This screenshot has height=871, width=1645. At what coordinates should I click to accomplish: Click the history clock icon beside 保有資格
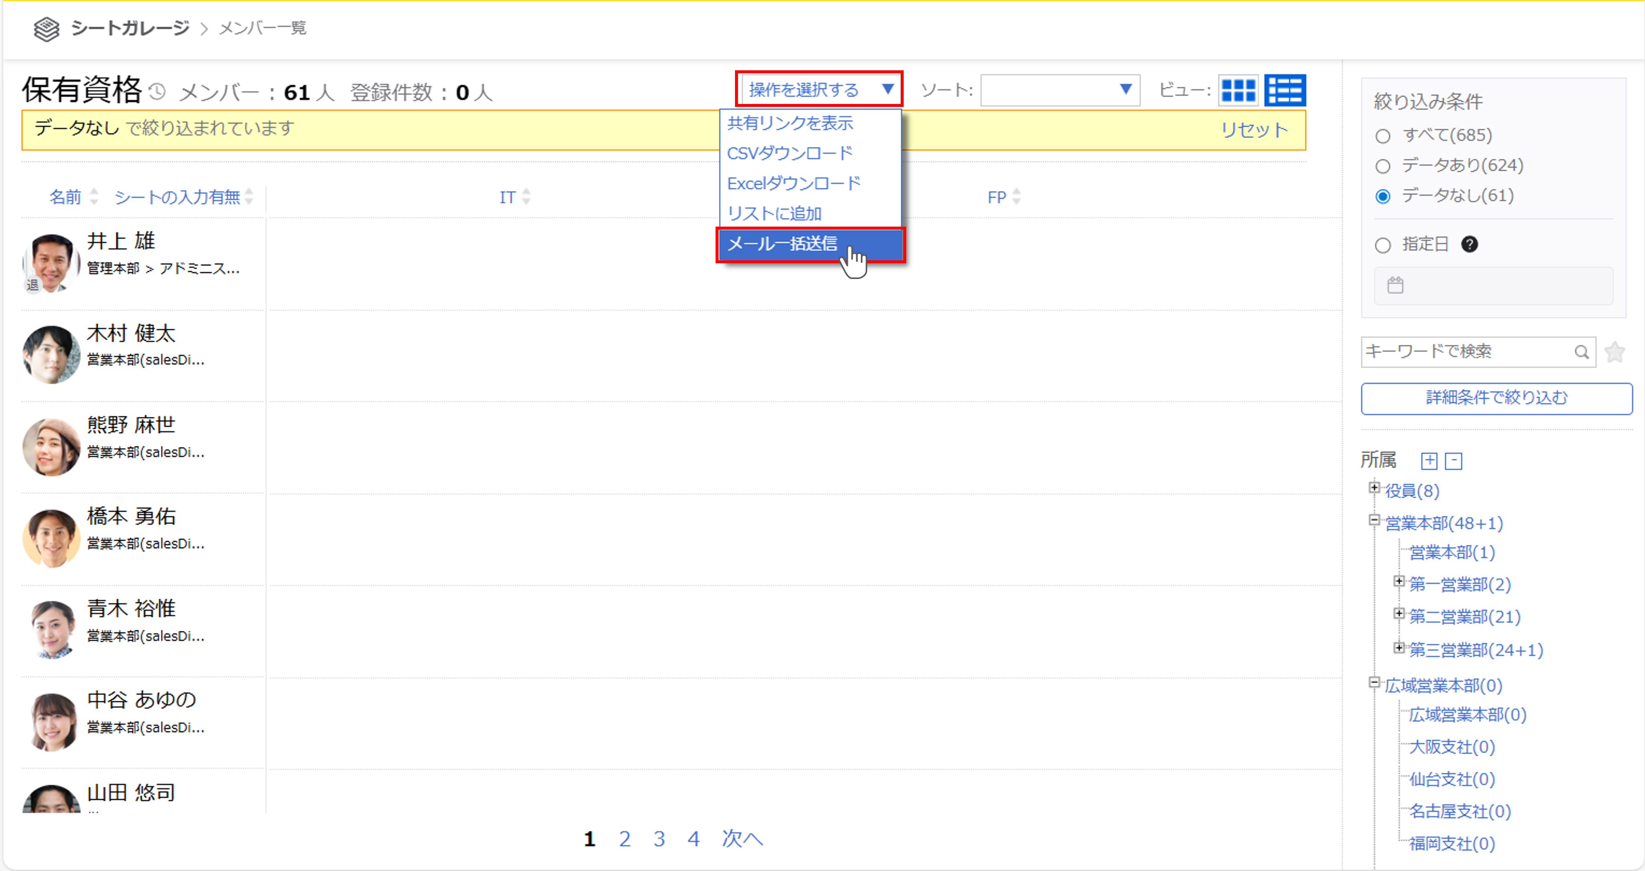(157, 92)
